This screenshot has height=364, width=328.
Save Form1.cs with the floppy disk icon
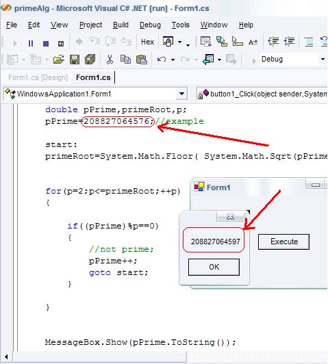(75, 60)
